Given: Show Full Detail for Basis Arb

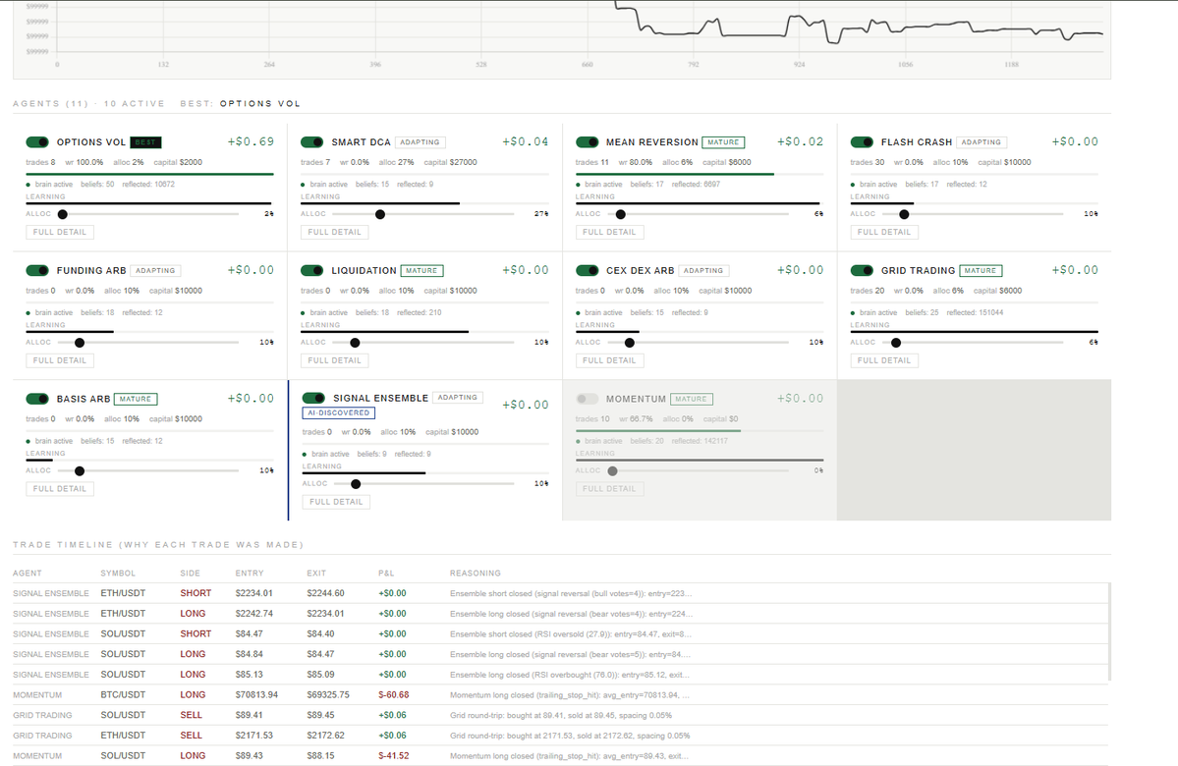Looking at the screenshot, I should 59,489.
